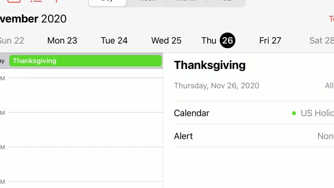Switch to the Day view tab
The height and width of the screenshot is (188, 334).
point(107,2)
